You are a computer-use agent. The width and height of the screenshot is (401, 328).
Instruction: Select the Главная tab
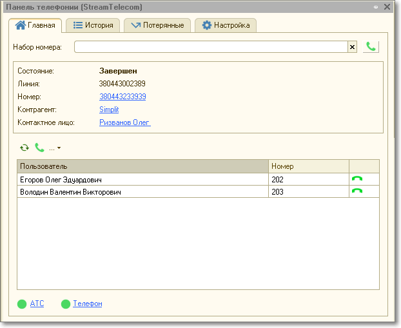[x=35, y=26]
